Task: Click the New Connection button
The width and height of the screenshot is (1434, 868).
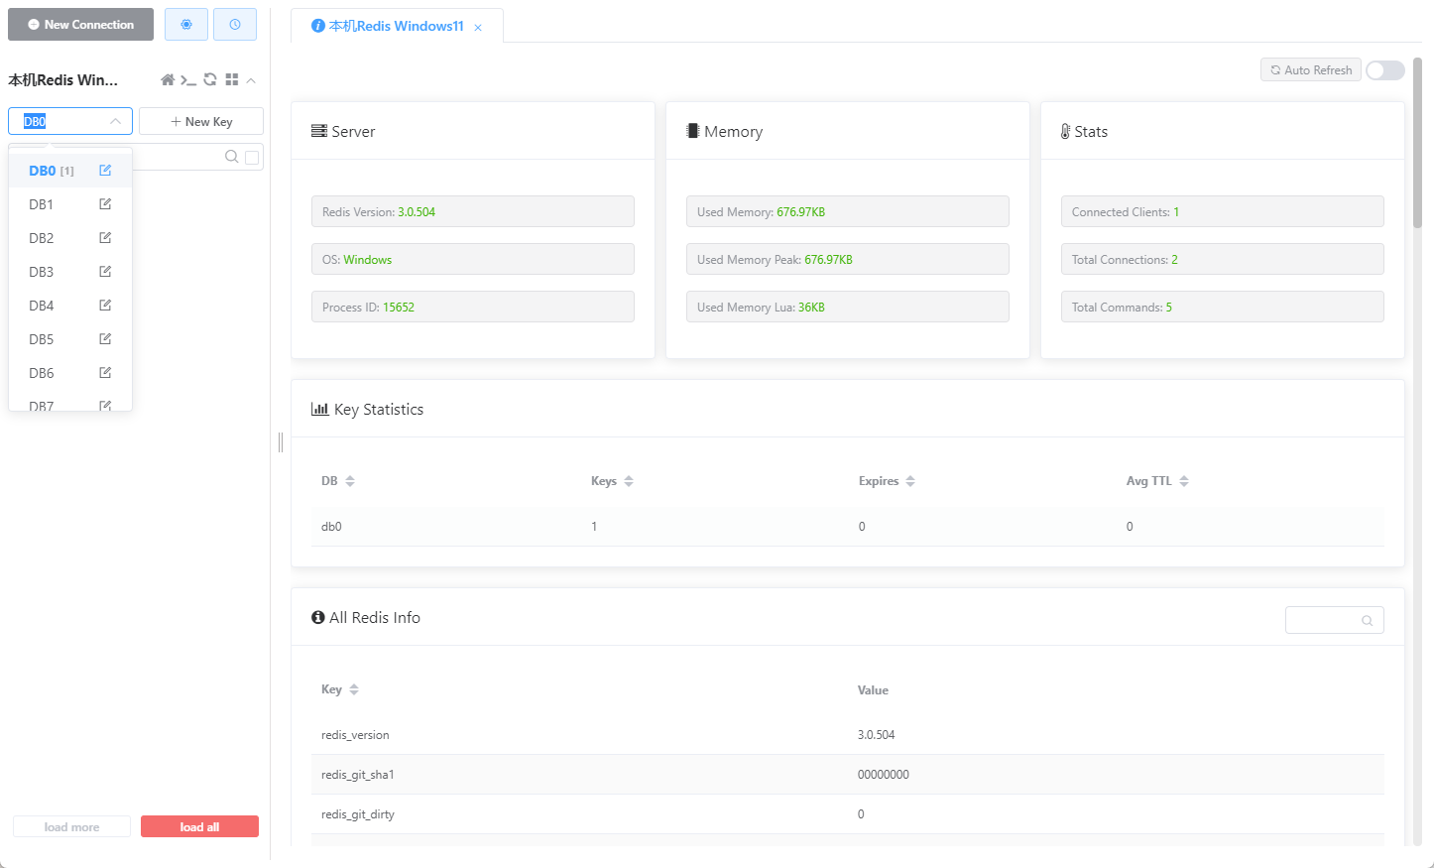Action: 80,24
